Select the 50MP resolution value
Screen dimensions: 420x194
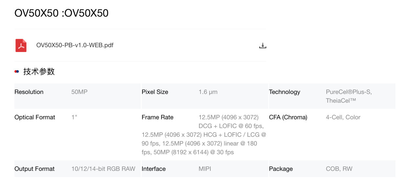tap(79, 92)
